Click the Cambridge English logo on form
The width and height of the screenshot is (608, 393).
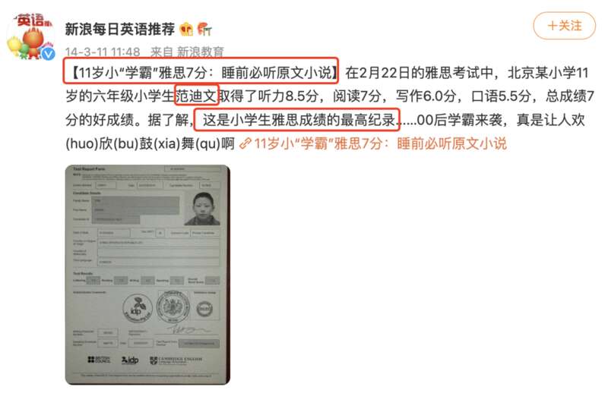176,360
